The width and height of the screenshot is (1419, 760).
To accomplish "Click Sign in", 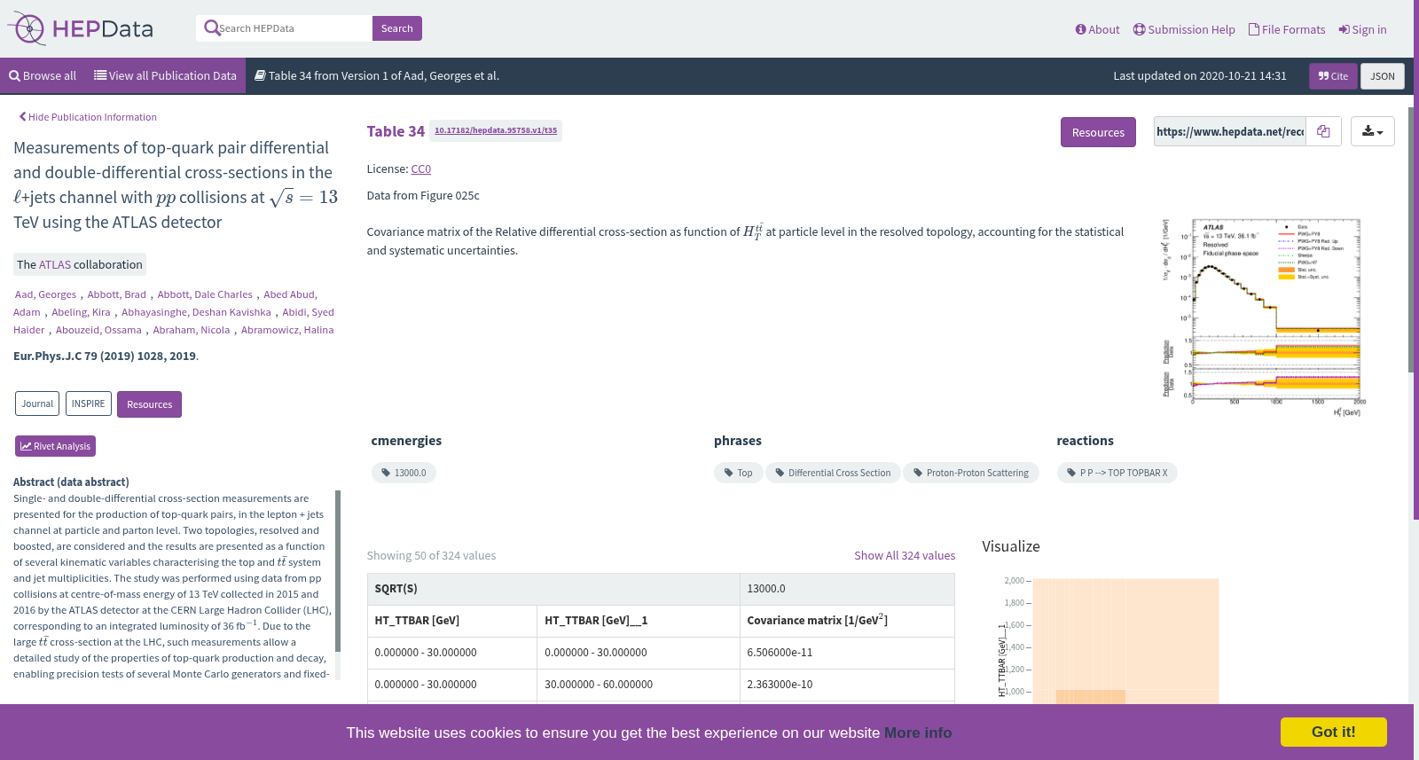I will pos(1362,29).
